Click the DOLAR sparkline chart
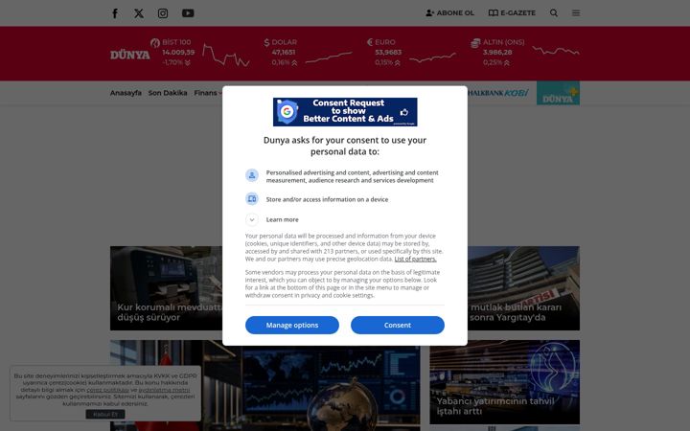 point(329,57)
